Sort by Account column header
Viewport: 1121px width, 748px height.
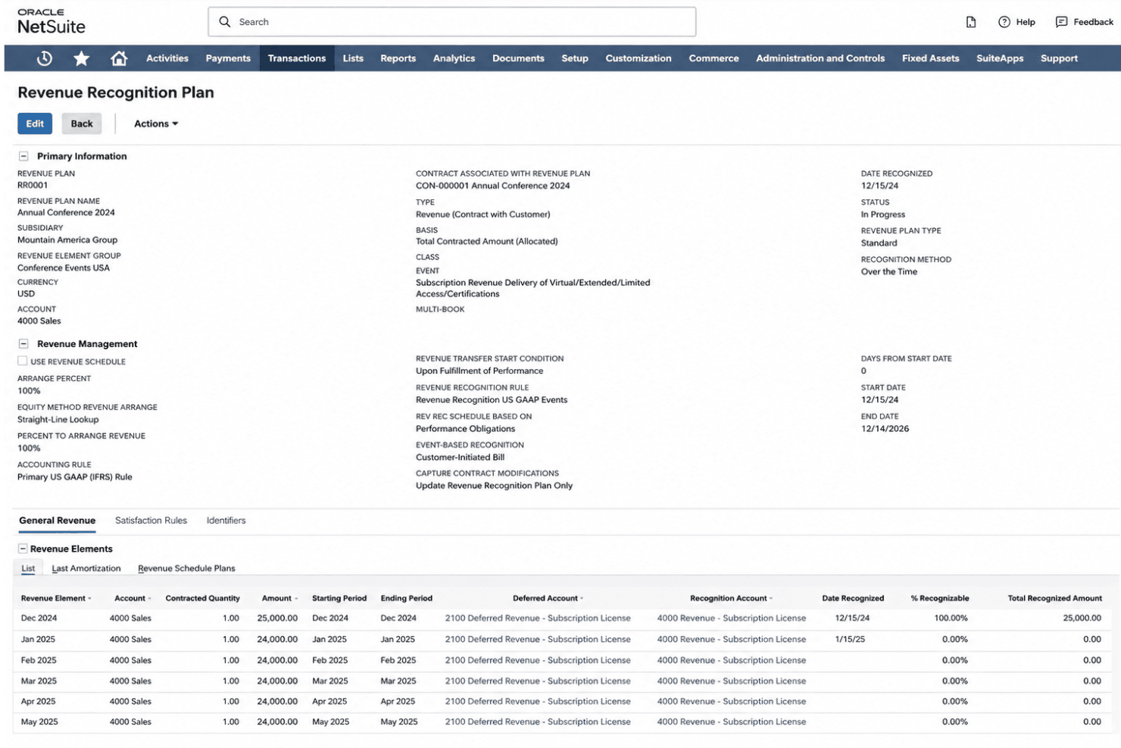tap(133, 598)
